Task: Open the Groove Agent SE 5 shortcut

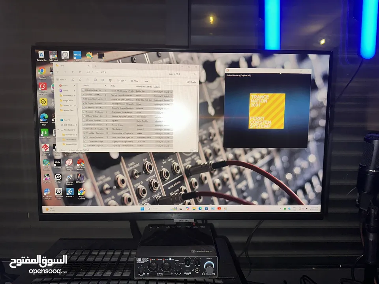Action: pos(45,149)
